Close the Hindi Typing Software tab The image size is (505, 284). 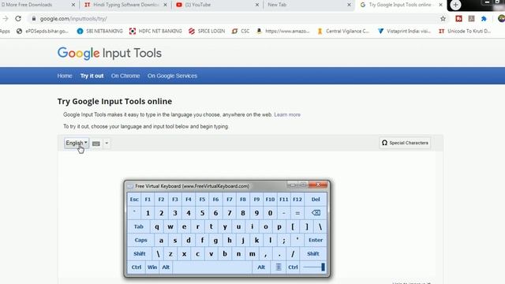165,5
